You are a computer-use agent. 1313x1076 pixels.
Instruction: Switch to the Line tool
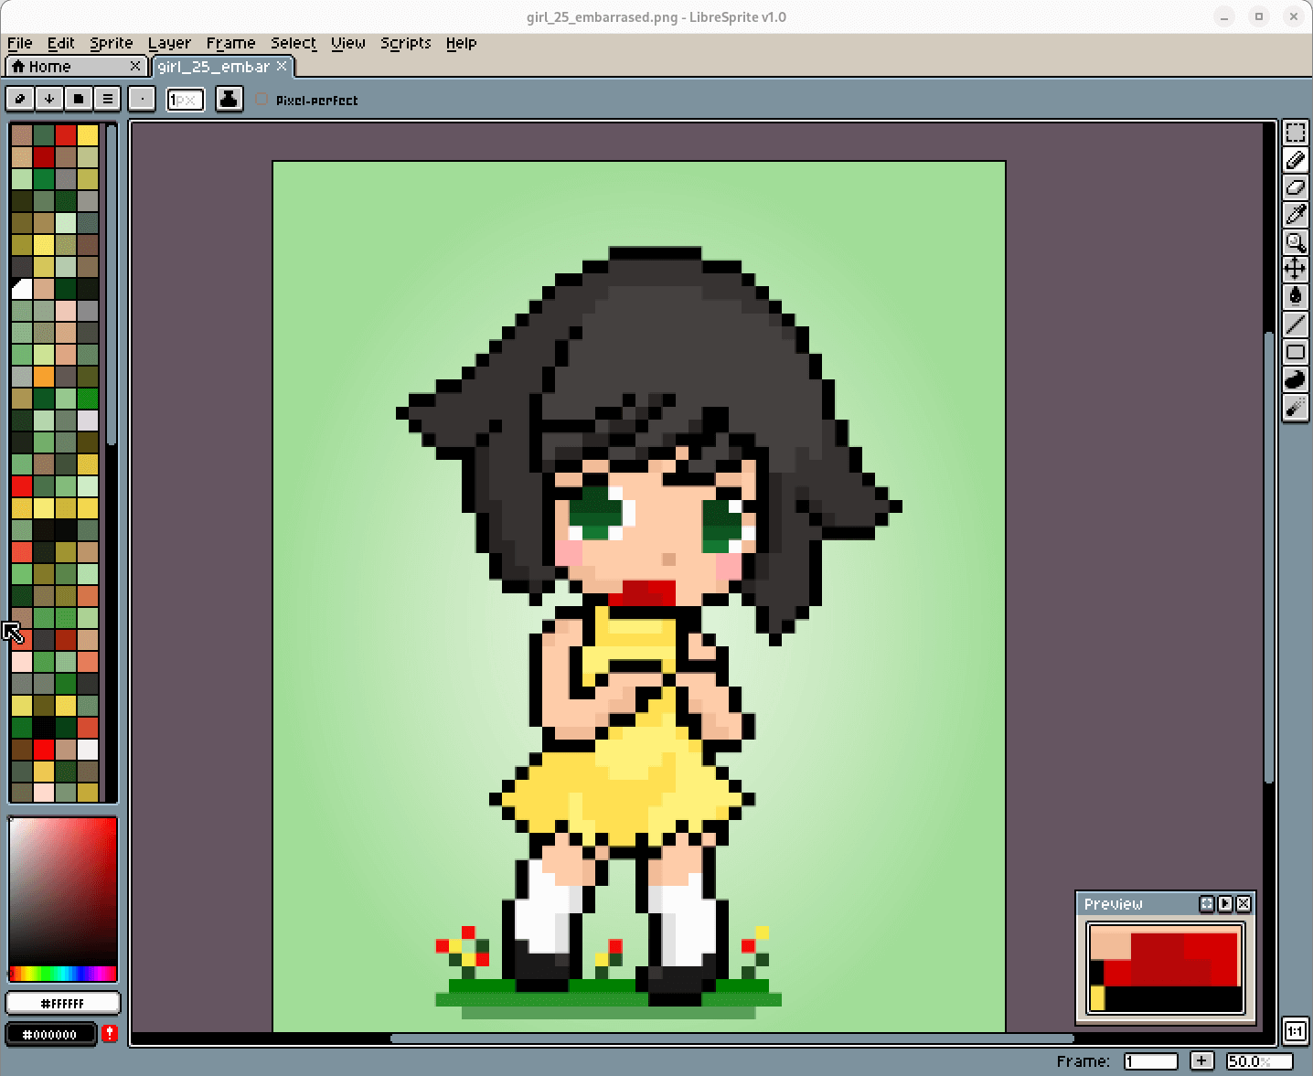coord(1295,325)
